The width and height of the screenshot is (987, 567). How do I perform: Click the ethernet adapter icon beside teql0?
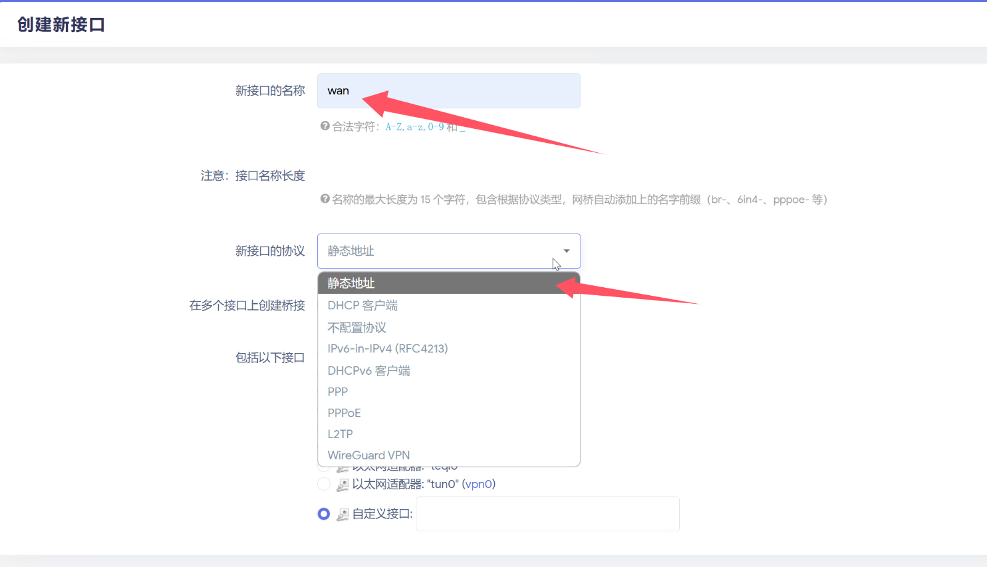tap(342, 467)
